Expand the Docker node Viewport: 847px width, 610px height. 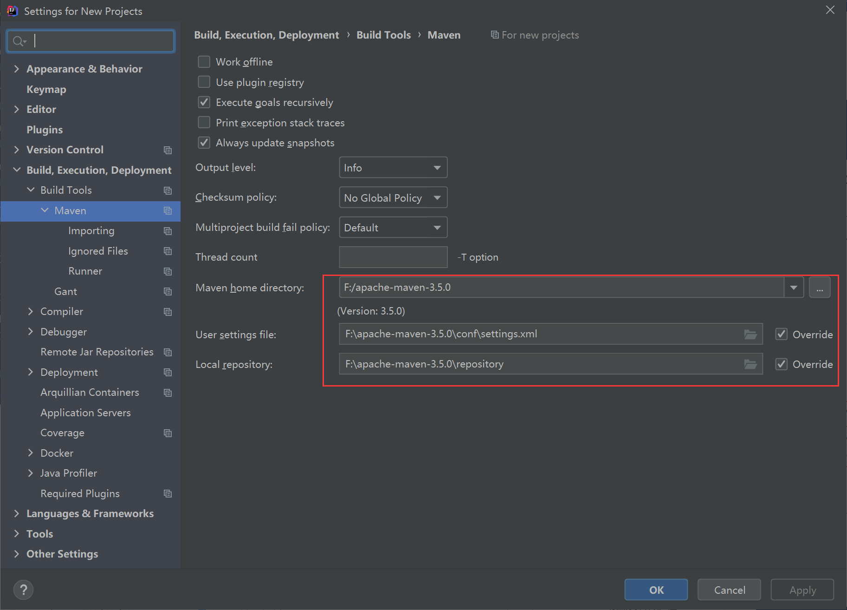[x=31, y=453]
